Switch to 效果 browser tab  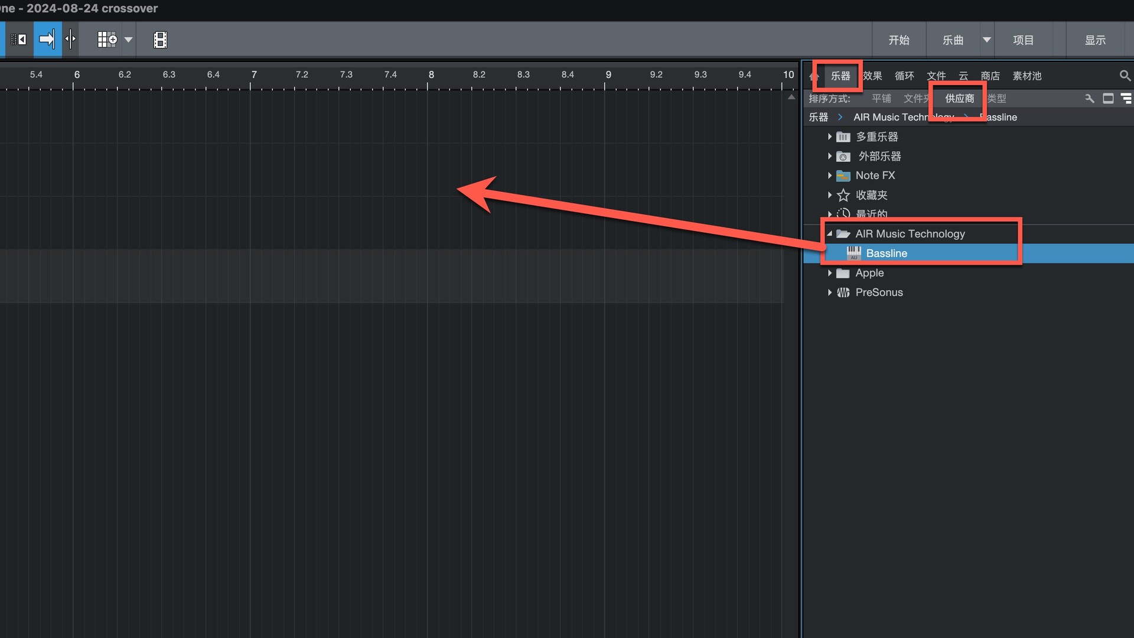(872, 76)
